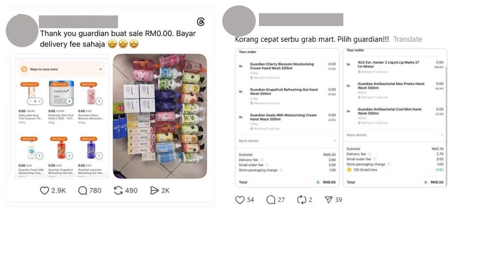
Task: Share the Threads post via send icon
Action: click(154, 191)
